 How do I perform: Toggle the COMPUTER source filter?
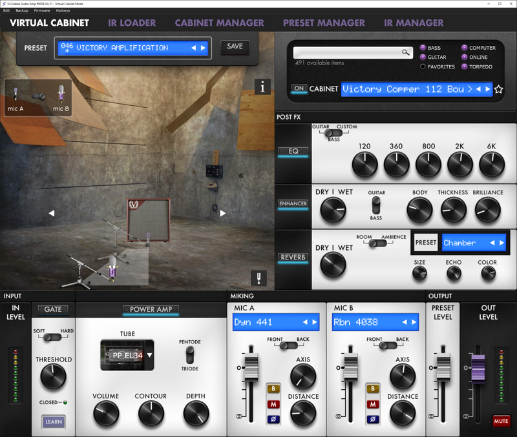[464, 48]
